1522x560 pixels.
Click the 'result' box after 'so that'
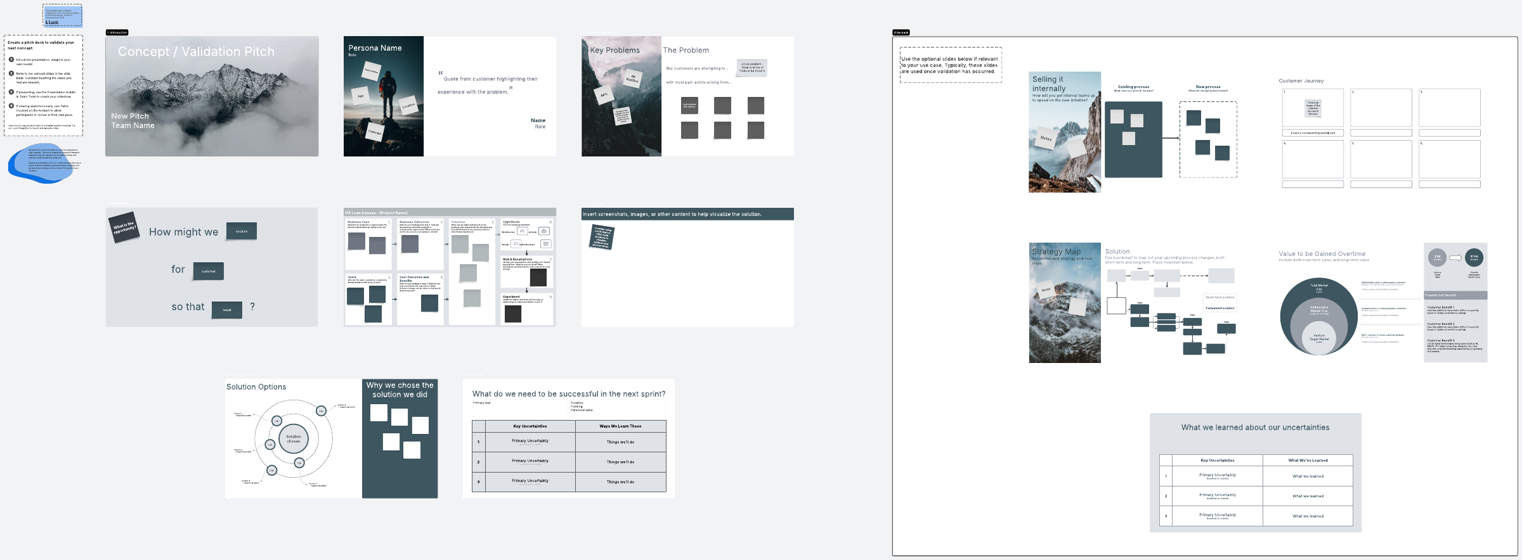(226, 310)
